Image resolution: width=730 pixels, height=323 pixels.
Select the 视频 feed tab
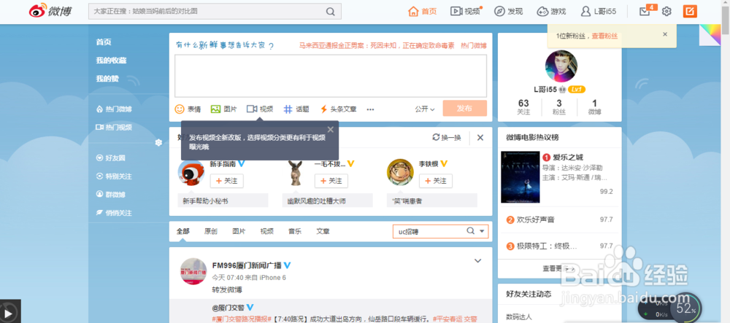tap(266, 231)
